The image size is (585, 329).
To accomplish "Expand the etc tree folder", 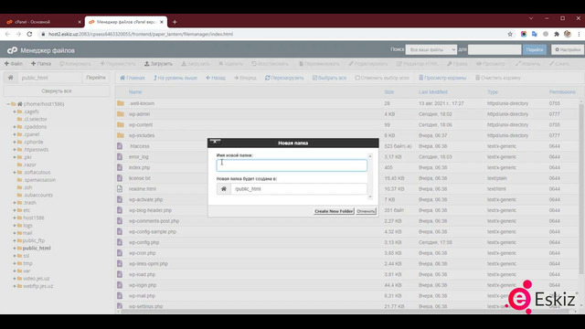I will (15, 210).
